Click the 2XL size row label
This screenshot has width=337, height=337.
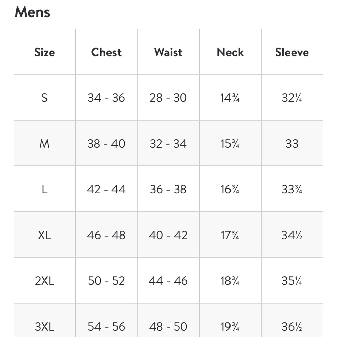tap(44, 281)
